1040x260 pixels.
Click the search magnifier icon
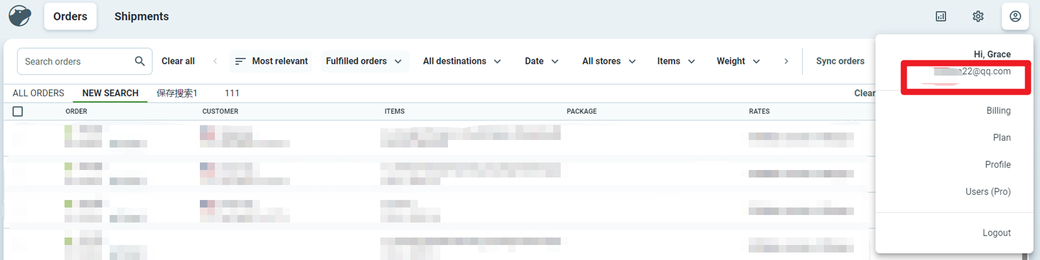(x=140, y=61)
